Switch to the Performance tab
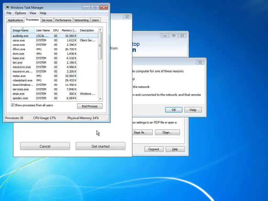 click(63, 20)
